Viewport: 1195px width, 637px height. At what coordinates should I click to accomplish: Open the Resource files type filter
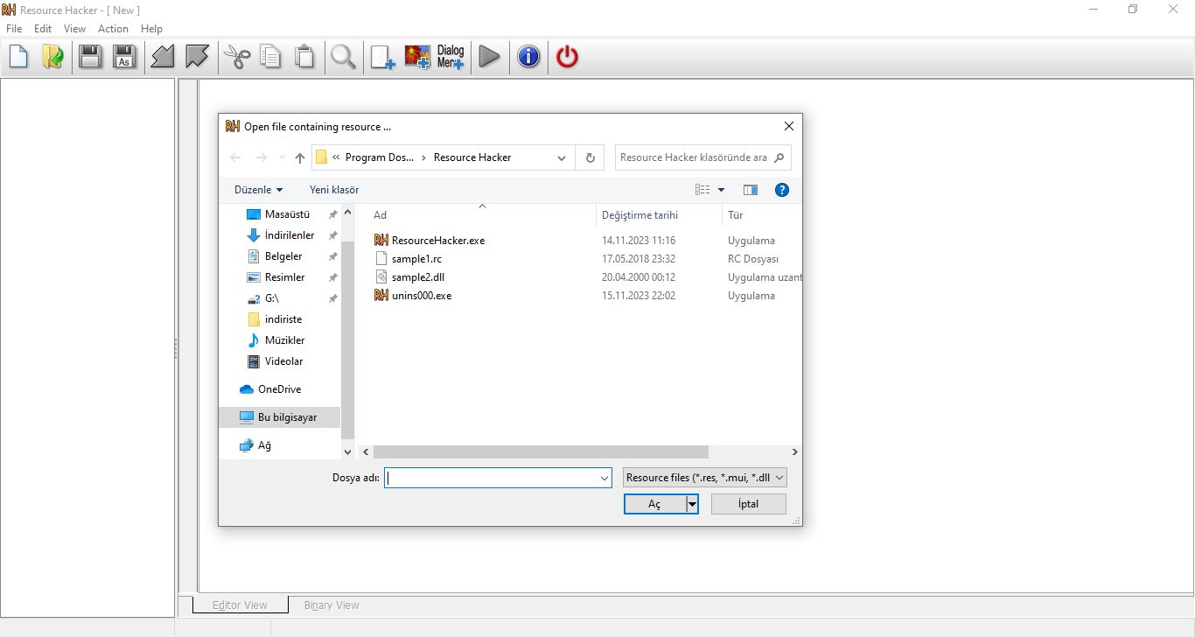click(705, 478)
